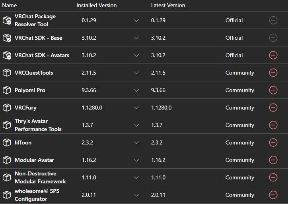
Task: Click latest version 2.0.11 for SPS Configurator
Action: coord(158,195)
